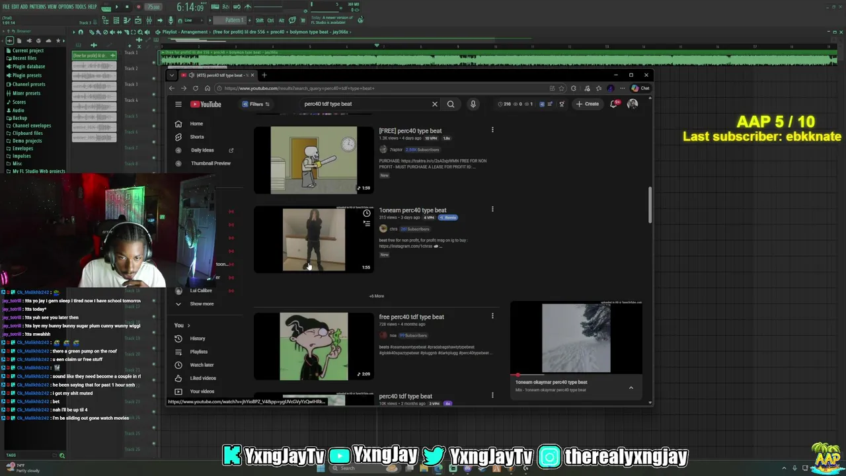The image size is (846, 476).
Task: Open the FL Studio mixer view icon
Action: tap(149, 20)
